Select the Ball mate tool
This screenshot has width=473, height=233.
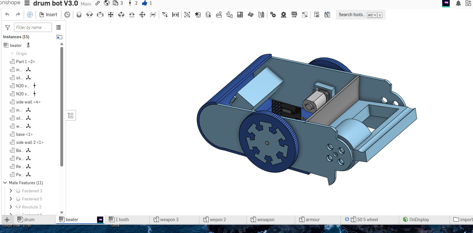tap(142, 15)
